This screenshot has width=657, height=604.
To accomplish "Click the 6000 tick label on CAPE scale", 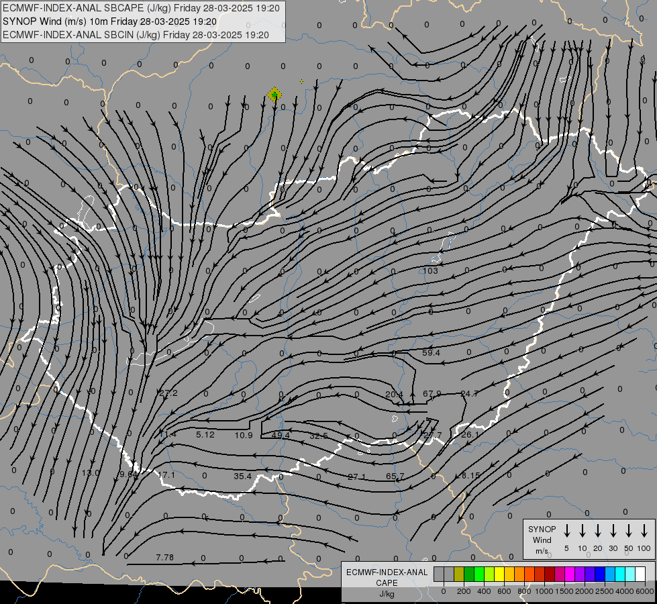I will [645, 591].
